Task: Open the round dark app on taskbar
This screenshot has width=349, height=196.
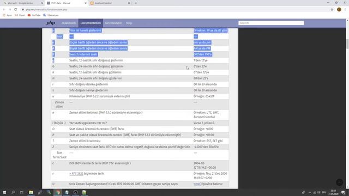Action: (75, 192)
